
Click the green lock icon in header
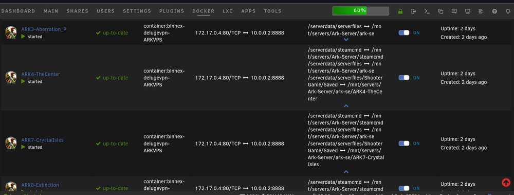(400, 11)
